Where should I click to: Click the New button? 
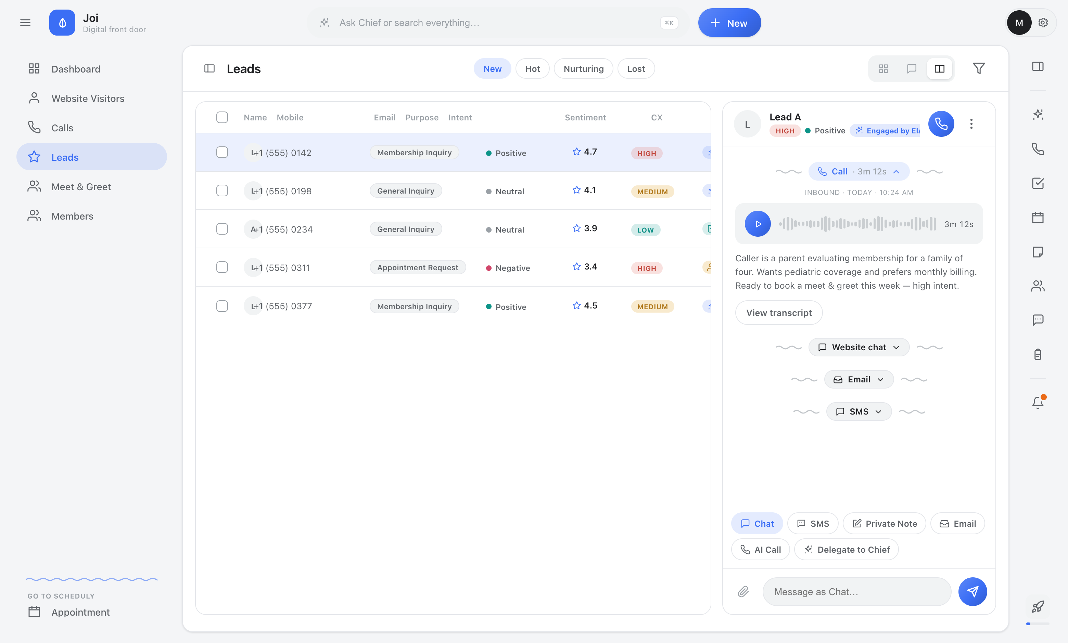click(729, 23)
